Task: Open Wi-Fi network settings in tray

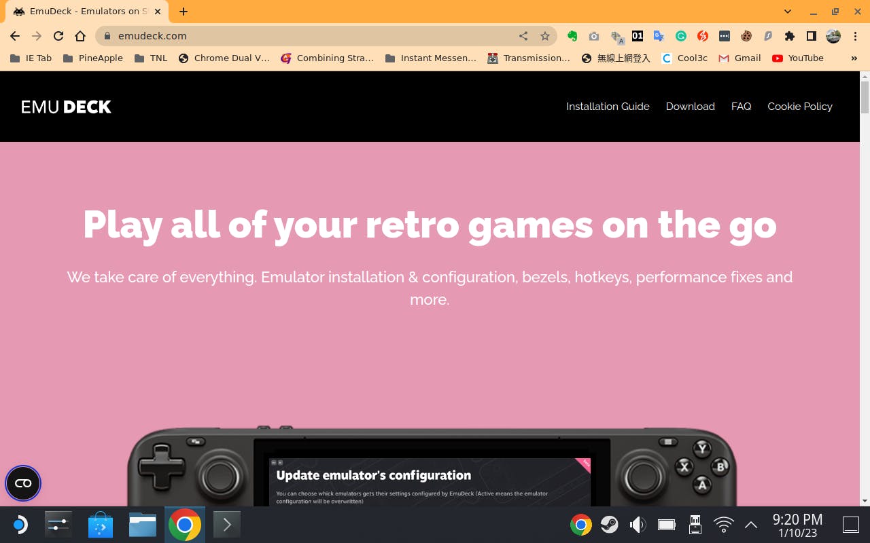Action: click(x=724, y=525)
